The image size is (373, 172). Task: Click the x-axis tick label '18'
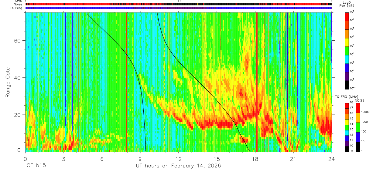[x=255, y=158]
